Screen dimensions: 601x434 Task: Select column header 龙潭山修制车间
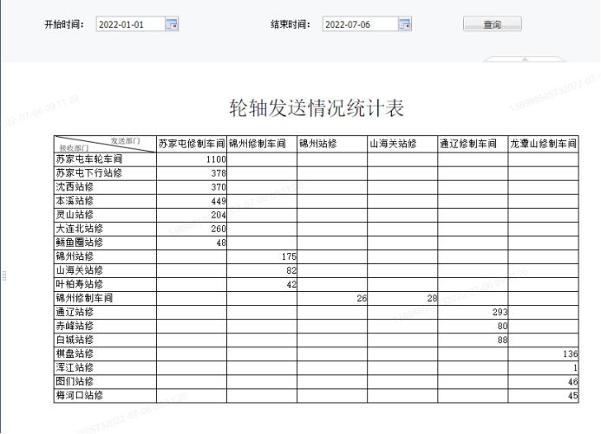click(543, 144)
